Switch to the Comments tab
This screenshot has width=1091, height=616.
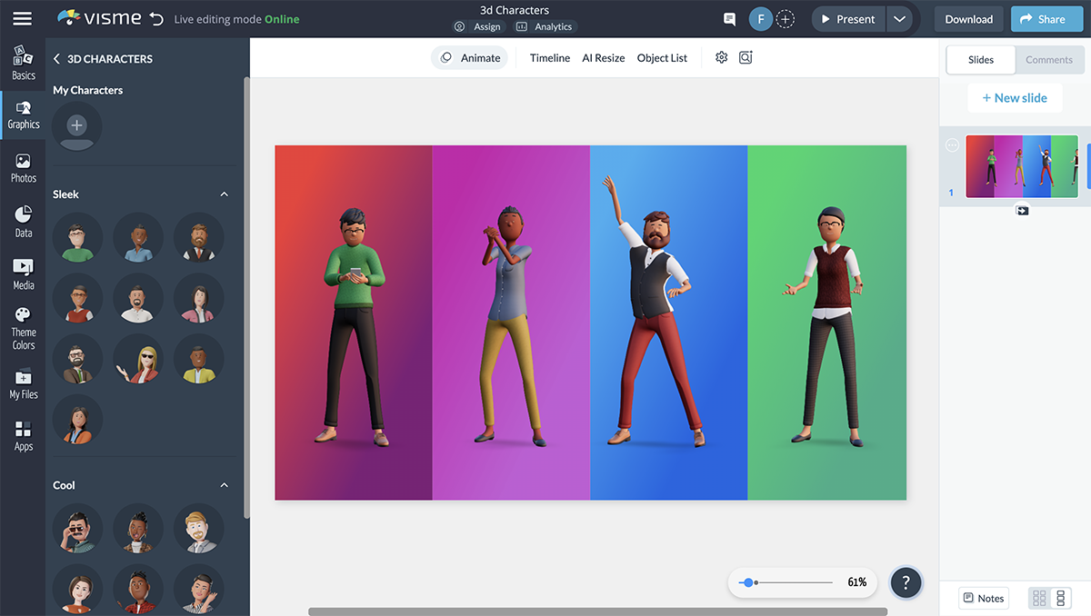[1049, 60]
